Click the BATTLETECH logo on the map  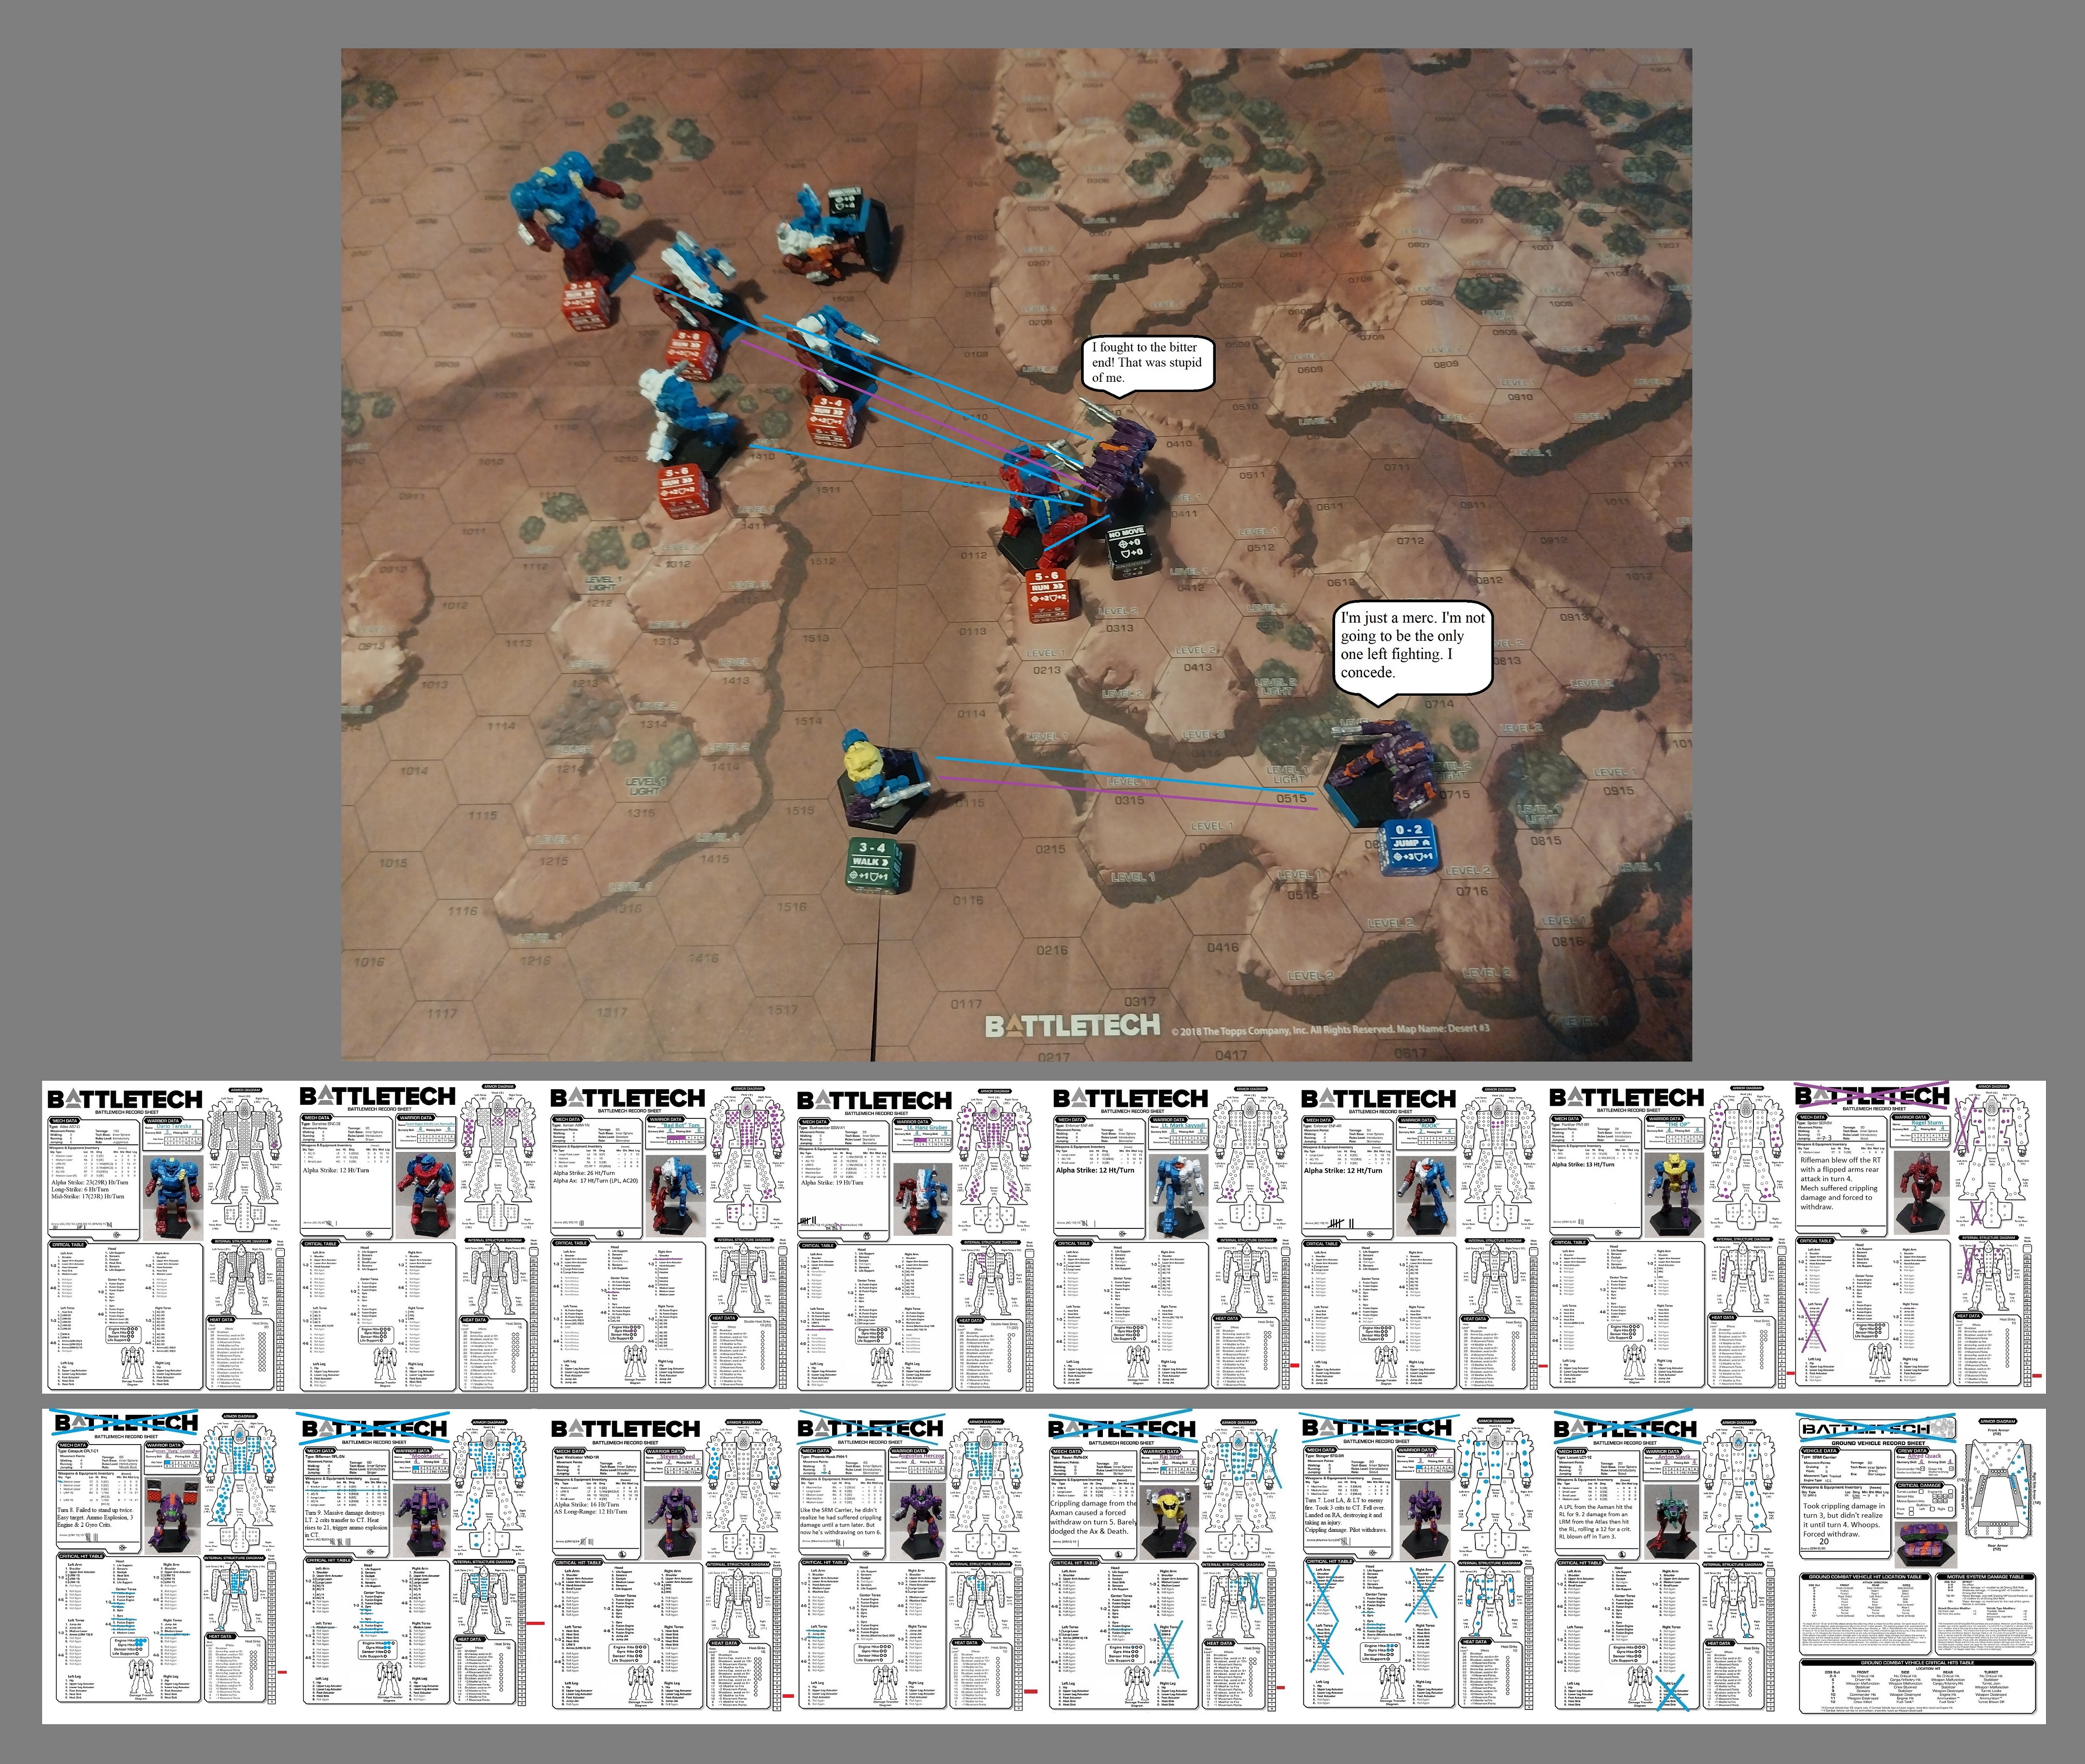(x=1073, y=1026)
